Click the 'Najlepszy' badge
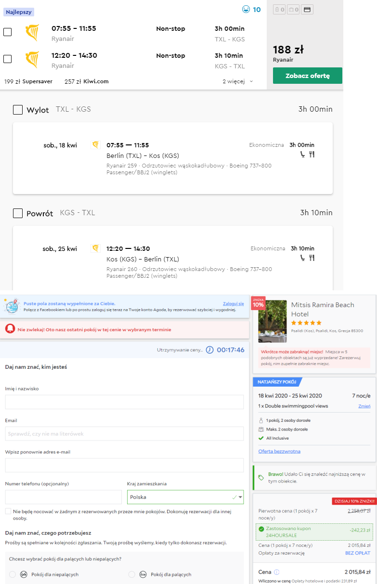 tap(18, 12)
